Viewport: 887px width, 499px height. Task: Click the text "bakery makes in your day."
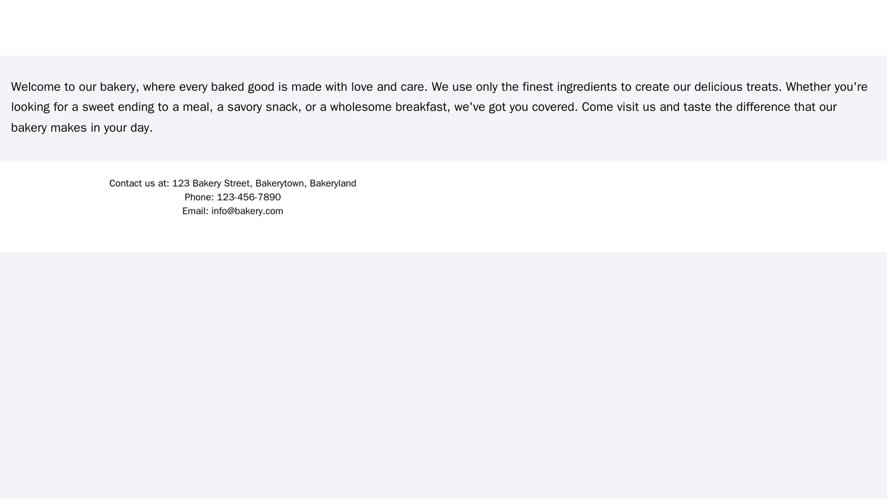pyautogui.click(x=82, y=128)
